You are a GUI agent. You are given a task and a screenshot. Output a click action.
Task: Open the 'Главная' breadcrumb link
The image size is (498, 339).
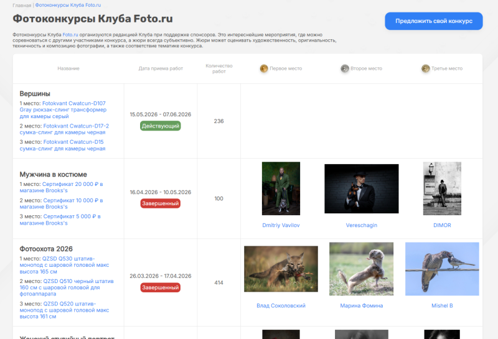pos(22,6)
